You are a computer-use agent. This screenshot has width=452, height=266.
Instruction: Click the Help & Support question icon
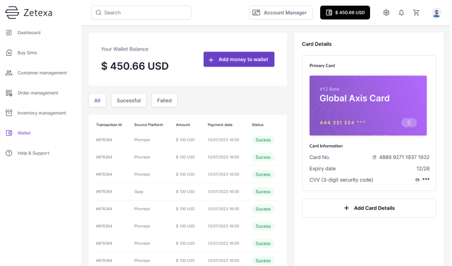(x=9, y=153)
